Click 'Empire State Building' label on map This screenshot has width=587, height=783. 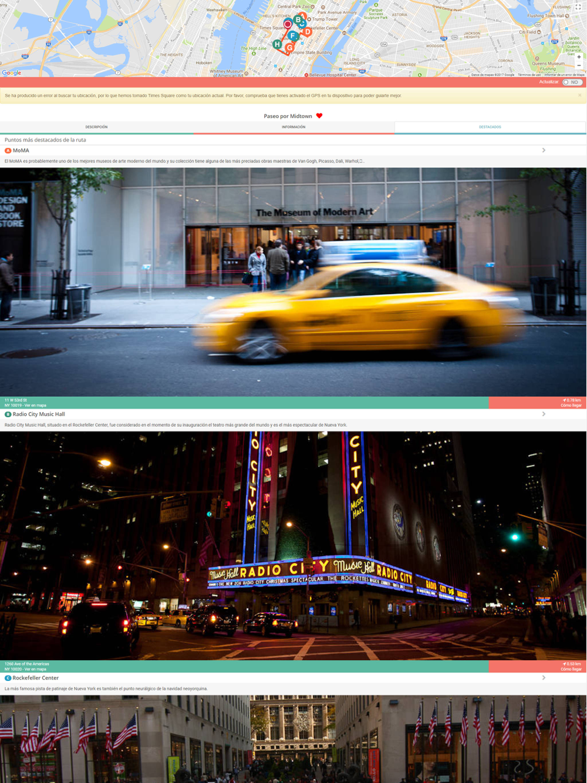coord(311,52)
